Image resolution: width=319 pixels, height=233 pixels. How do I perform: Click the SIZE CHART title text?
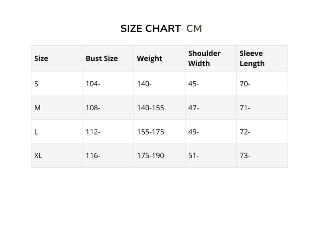coord(151,29)
